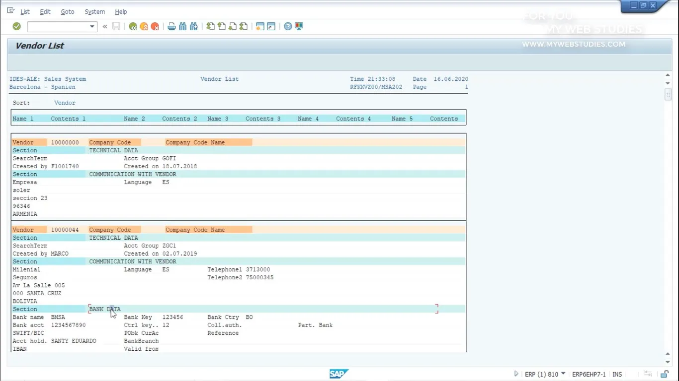Click the status bar padlock icon
Viewport: 679px width, 381px height.
pyautogui.click(x=665, y=374)
